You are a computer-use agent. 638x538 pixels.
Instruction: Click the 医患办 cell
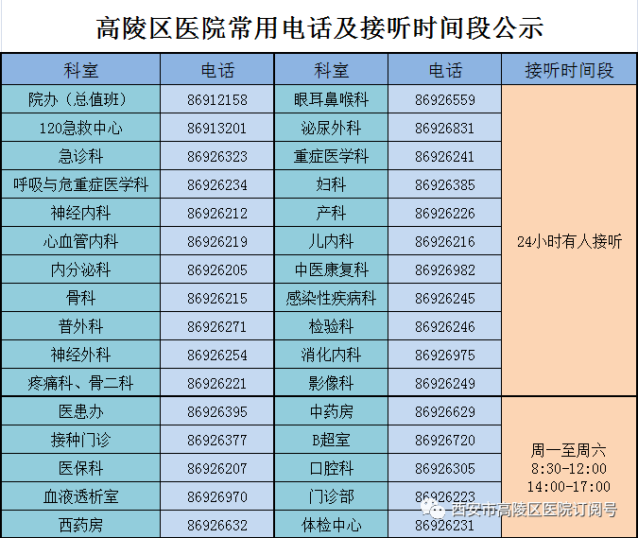(x=80, y=411)
